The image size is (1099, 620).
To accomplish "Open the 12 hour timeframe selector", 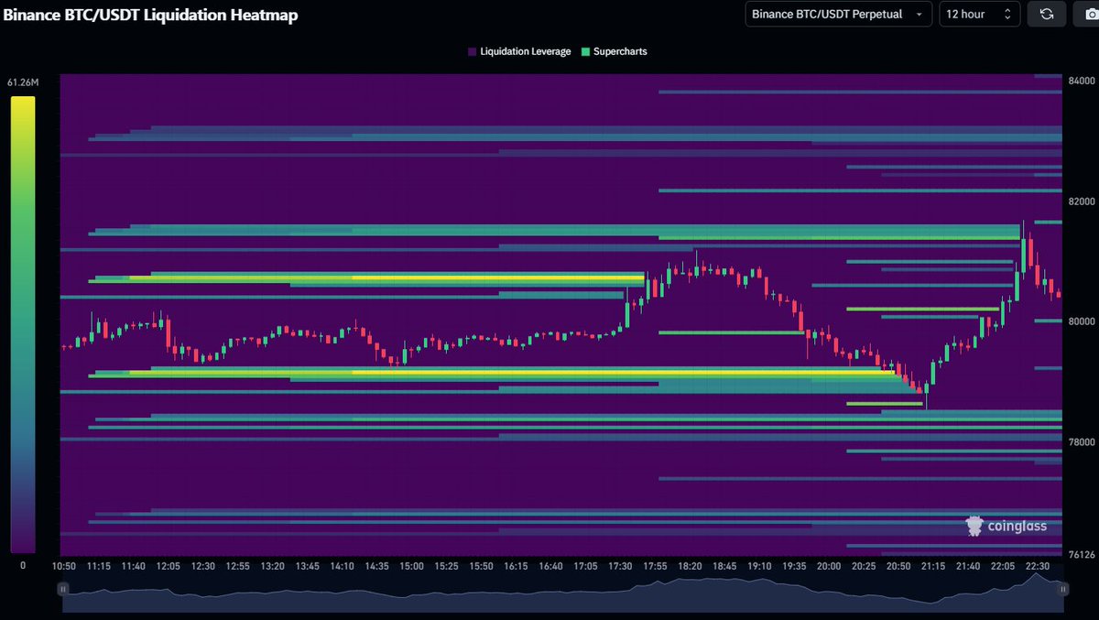I will [x=979, y=14].
